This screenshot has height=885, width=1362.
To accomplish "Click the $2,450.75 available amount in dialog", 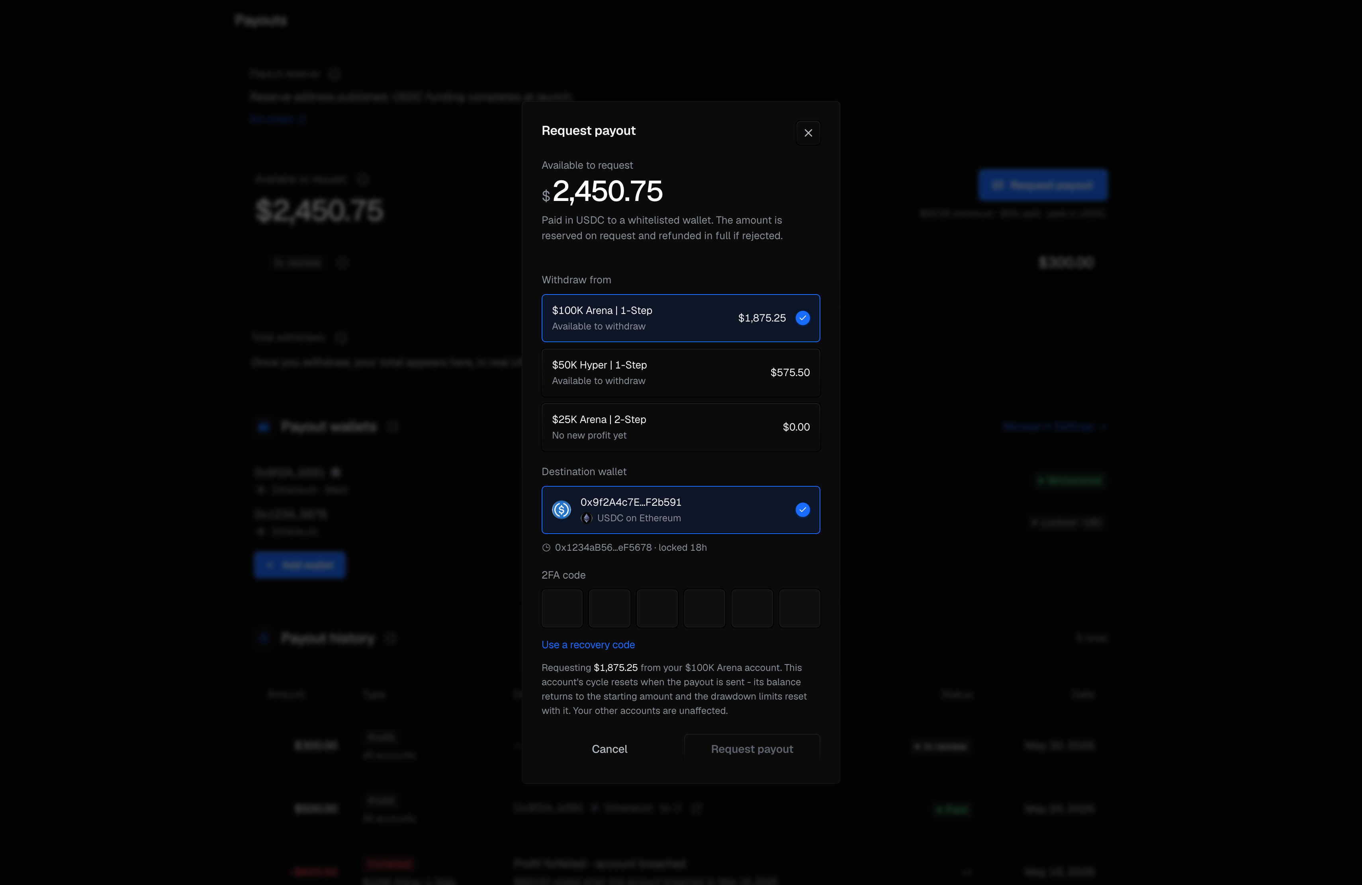I will tap(602, 191).
